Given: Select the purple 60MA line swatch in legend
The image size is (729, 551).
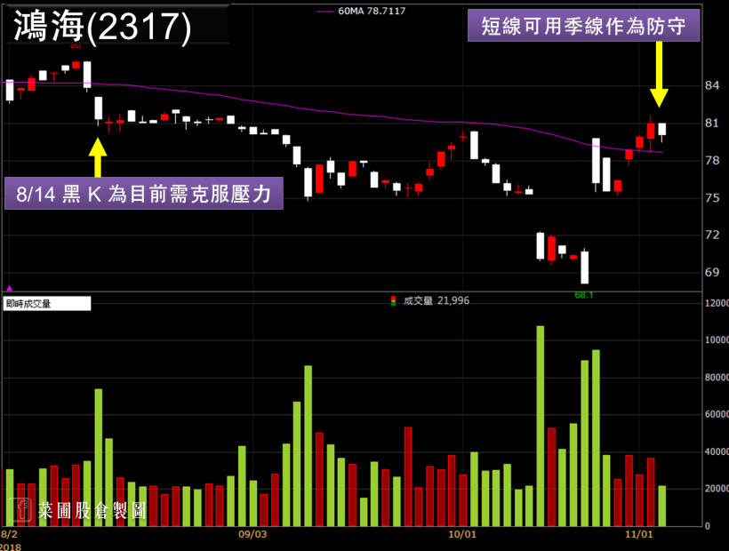Looking at the screenshot, I should [324, 12].
